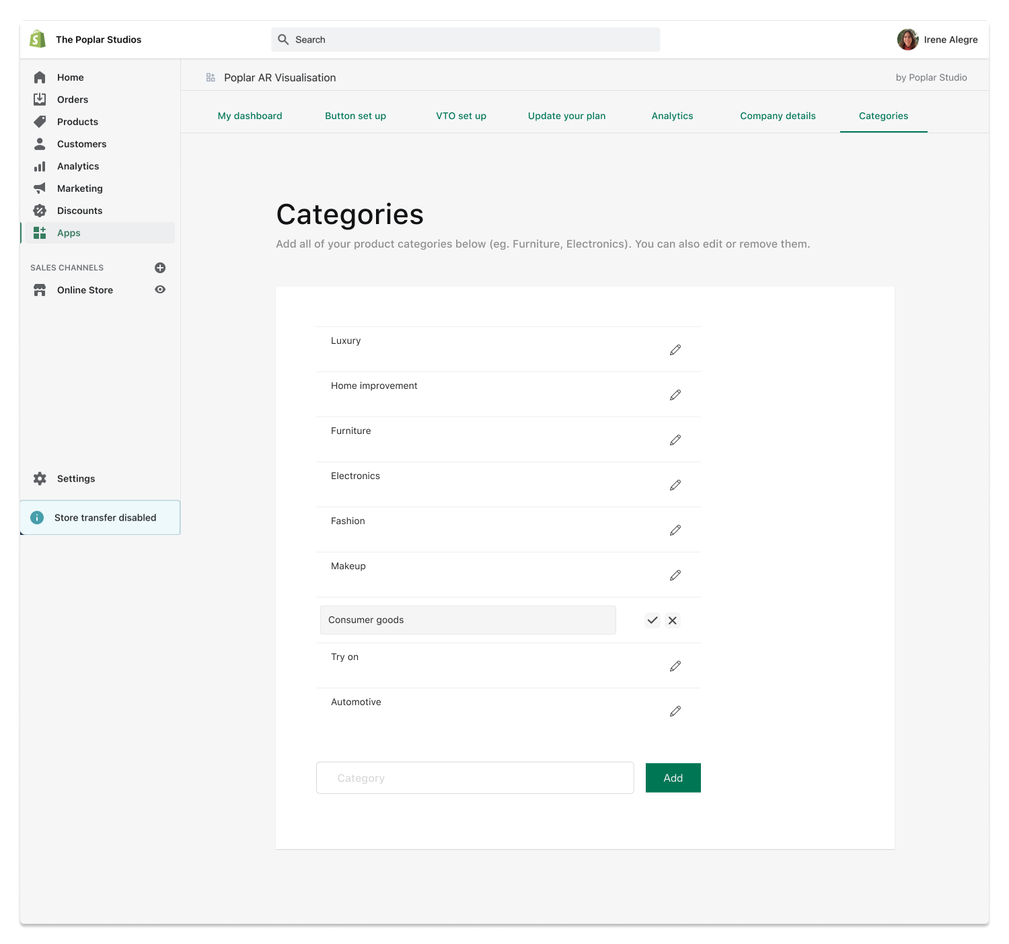Open the Button set up tab

(x=355, y=116)
